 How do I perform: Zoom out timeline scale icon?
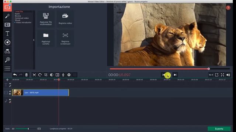click(13, 129)
